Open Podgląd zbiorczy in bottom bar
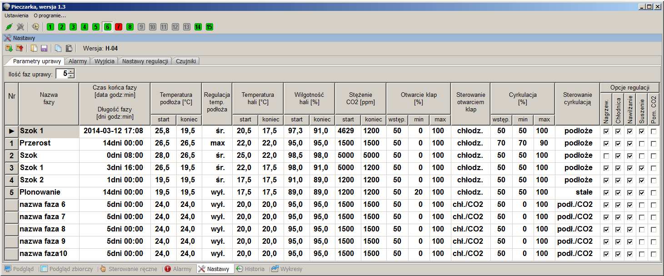The image size is (664, 276). click(x=67, y=269)
